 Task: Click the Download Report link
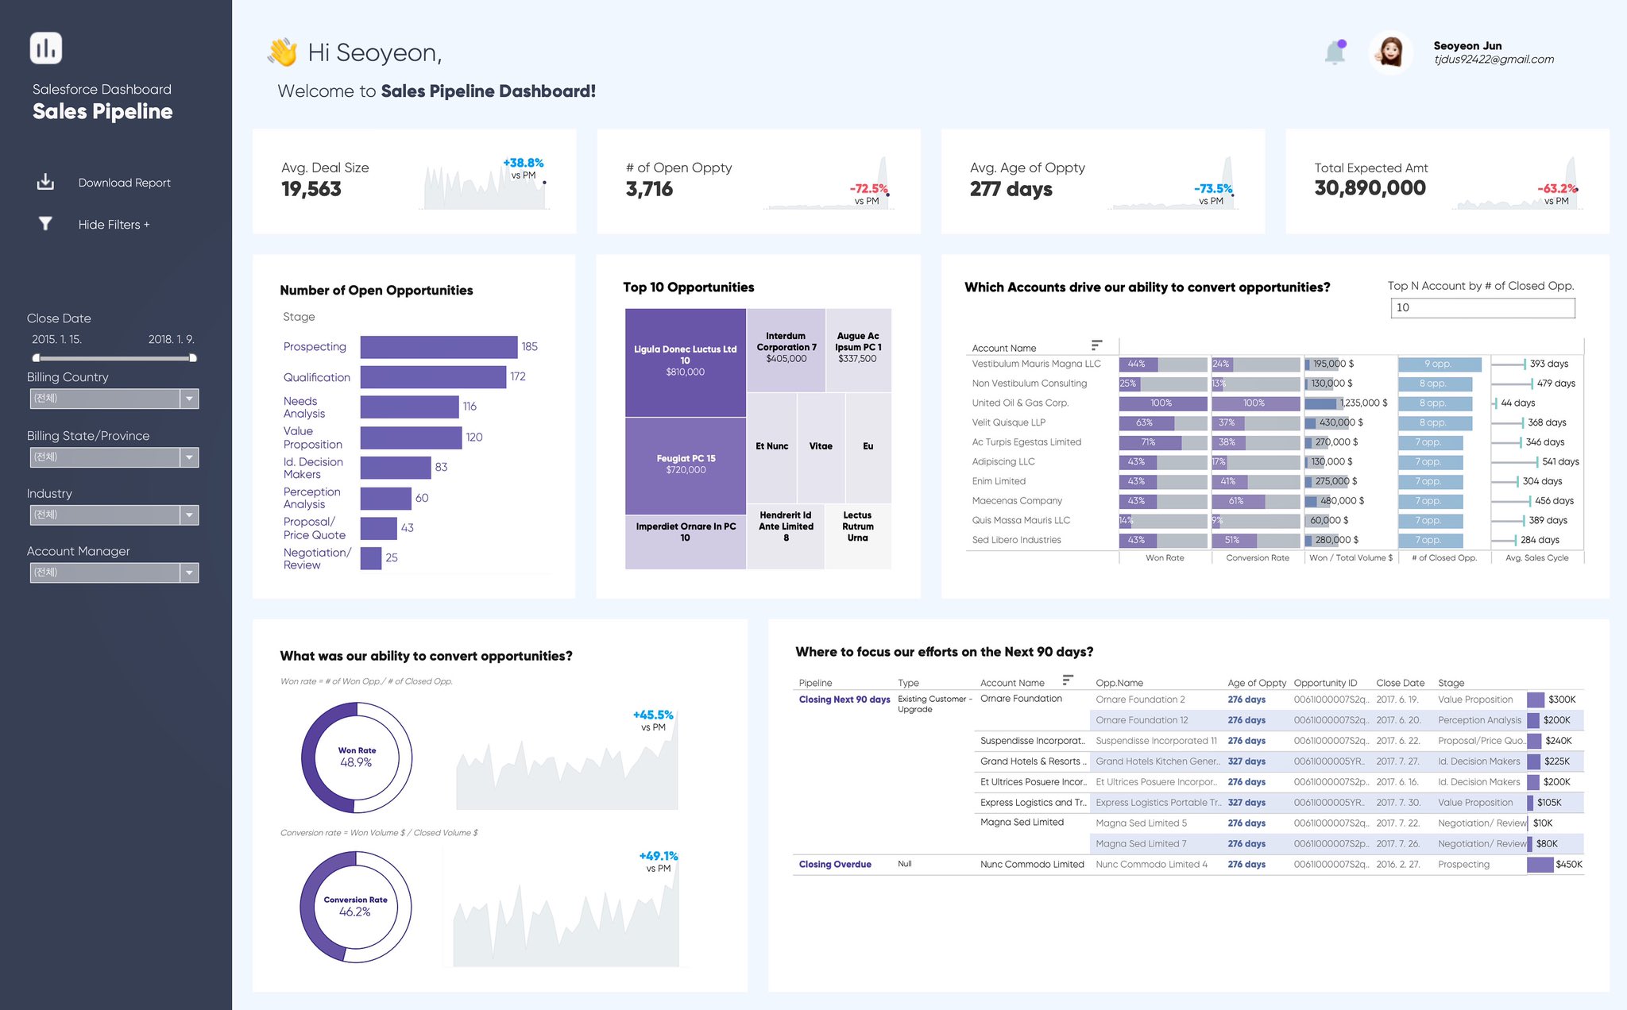[x=124, y=182]
